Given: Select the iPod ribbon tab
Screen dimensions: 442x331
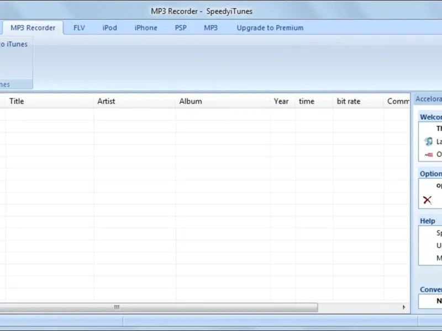Looking at the screenshot, I should tap(109, 28).
